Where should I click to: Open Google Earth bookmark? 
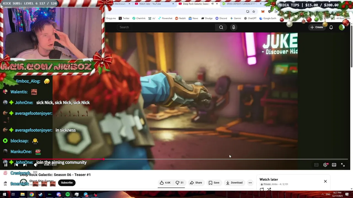[268, 18]
